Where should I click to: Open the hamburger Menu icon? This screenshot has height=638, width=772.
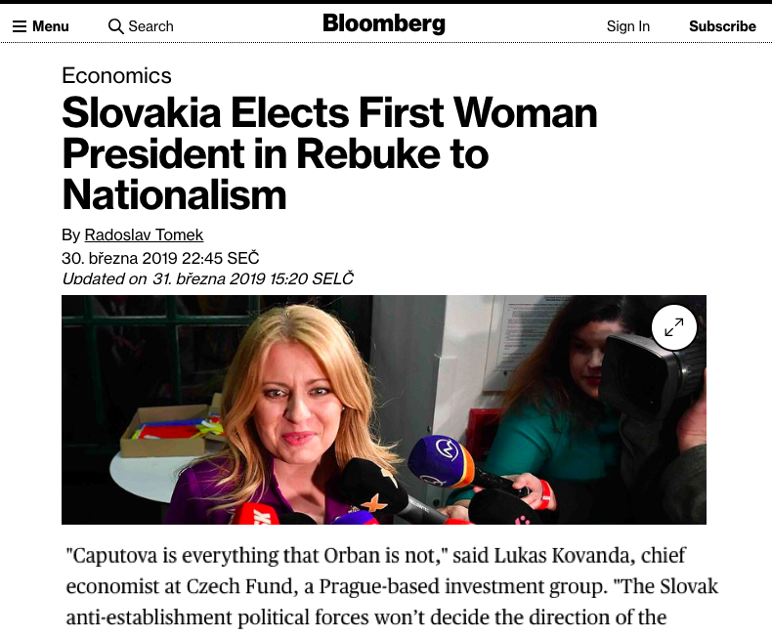tap(20, 26)
